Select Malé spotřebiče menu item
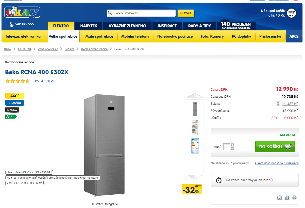 pos(99,36)
